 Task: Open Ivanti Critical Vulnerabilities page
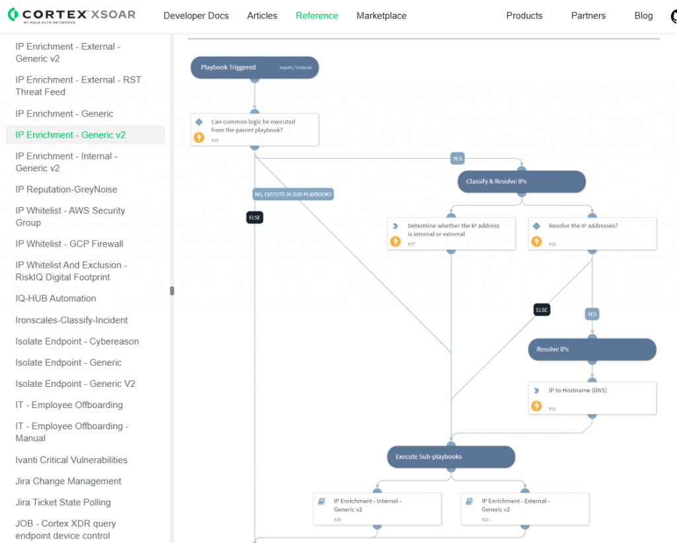[x=71, y=460]
